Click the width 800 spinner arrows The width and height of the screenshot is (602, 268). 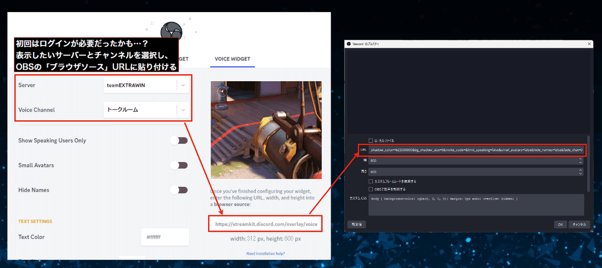(581, 161)
